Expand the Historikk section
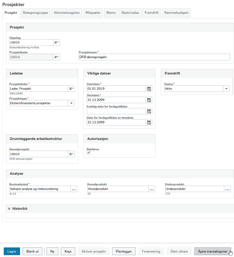This screenshot has height=257, width=234. (x=9, y=208)
